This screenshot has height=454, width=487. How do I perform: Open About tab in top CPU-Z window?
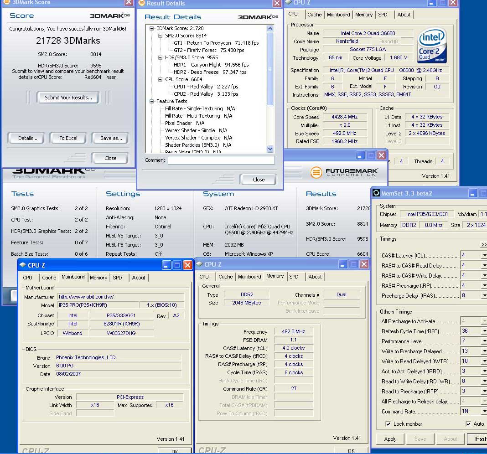tap(404, 15)
